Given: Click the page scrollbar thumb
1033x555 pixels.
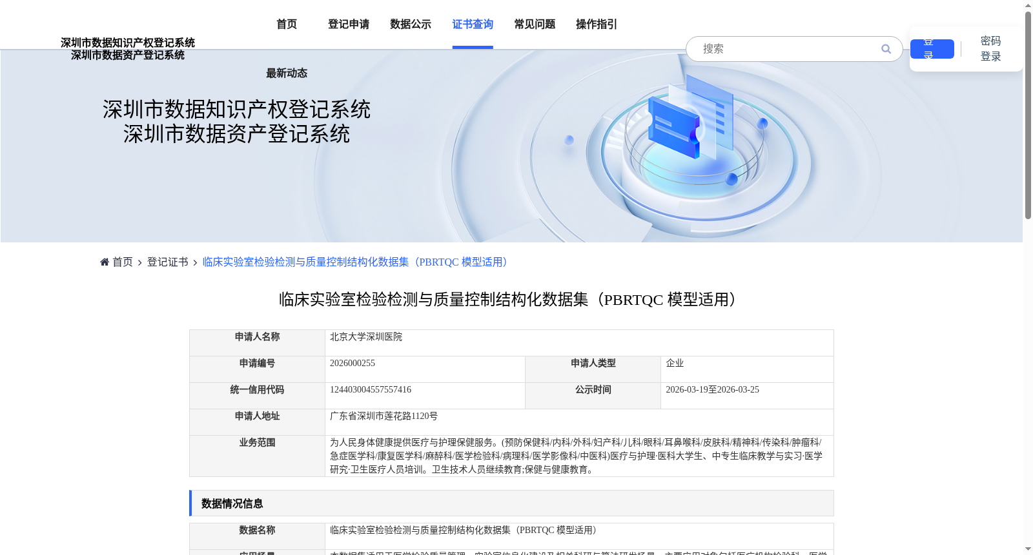Looking at the screenshot, I should tap(1028, 116).
